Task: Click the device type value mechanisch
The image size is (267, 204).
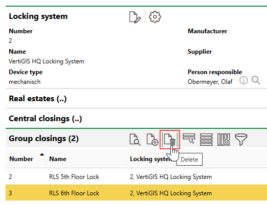Action: point(25,82)
